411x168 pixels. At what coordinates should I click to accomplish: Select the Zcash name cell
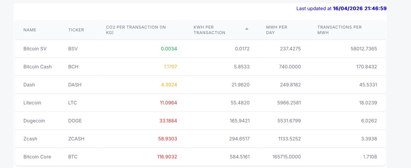[x=30, y=139]
